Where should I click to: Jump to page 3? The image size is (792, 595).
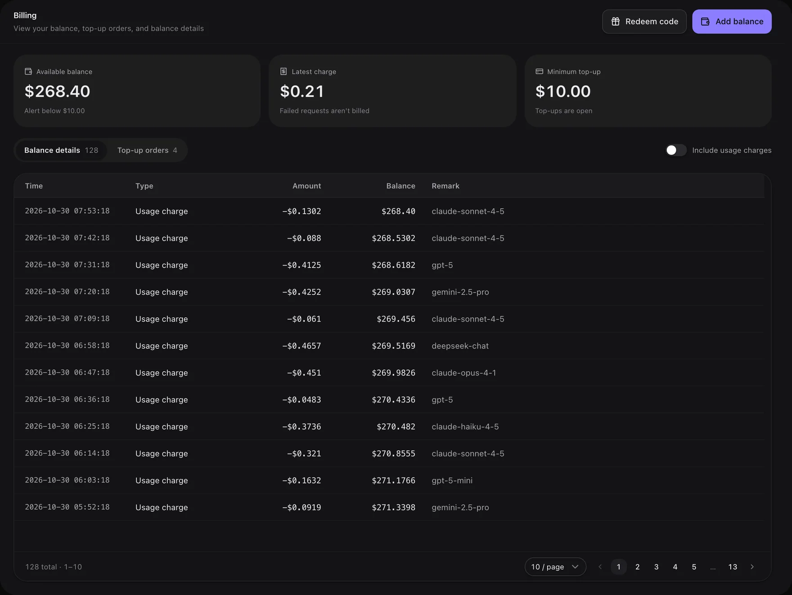click(x=657, y=567)
